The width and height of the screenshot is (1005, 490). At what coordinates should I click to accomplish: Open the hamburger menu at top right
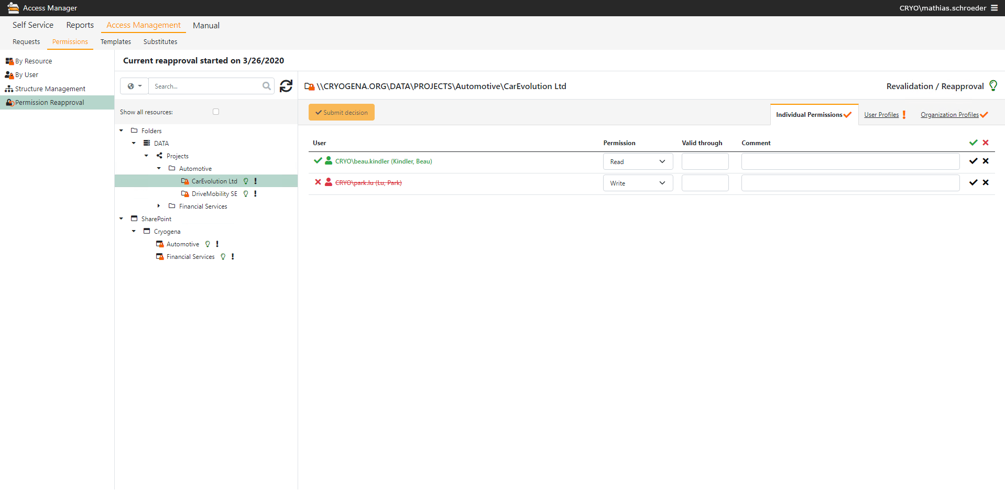994,8
